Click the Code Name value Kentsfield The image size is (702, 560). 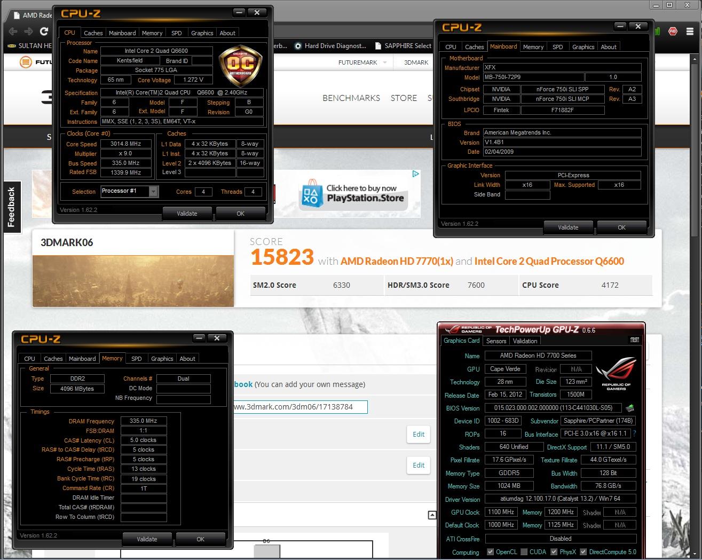(130, 61)
